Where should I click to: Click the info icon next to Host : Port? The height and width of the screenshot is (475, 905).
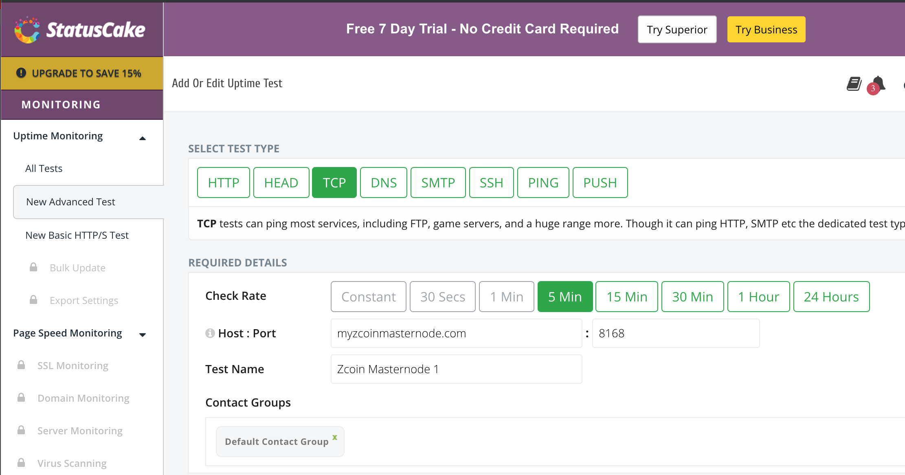coord(209,333)
